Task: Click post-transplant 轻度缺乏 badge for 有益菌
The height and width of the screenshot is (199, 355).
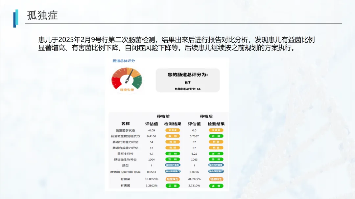Action: coord(216,179)
